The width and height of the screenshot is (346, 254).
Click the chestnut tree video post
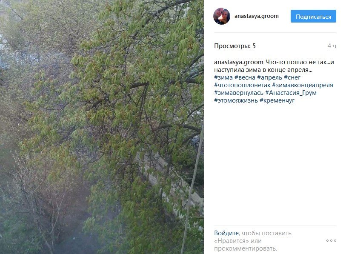coord(102,127)
